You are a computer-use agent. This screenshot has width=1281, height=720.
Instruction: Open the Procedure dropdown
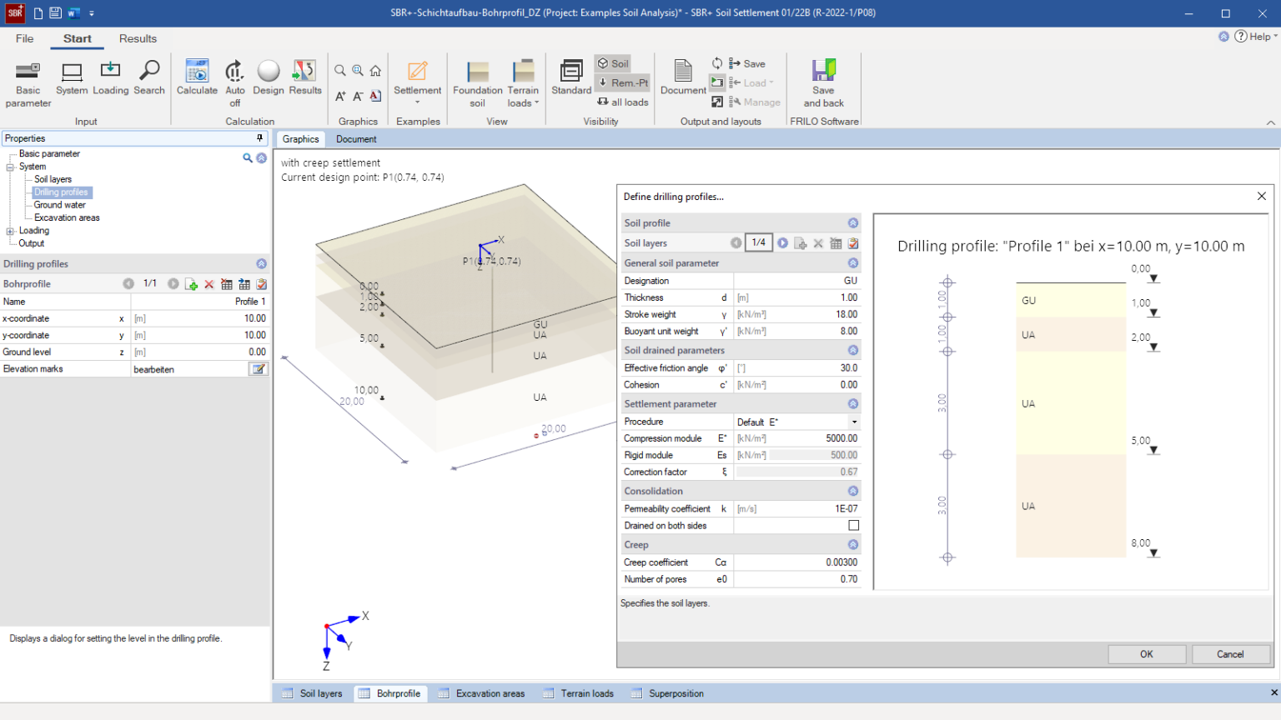[x=853, y=422]
